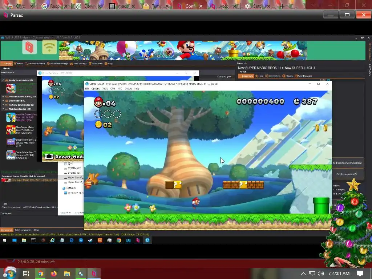Collapse the Ready for emulation group

[3, 80]
